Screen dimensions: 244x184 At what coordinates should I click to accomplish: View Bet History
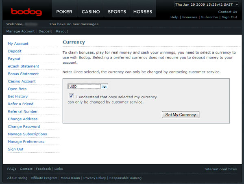click(18, 96)
